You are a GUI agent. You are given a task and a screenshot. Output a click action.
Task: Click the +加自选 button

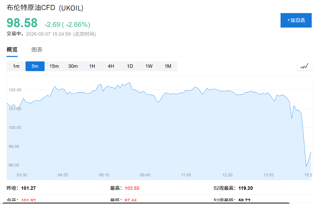coord(296,20)
